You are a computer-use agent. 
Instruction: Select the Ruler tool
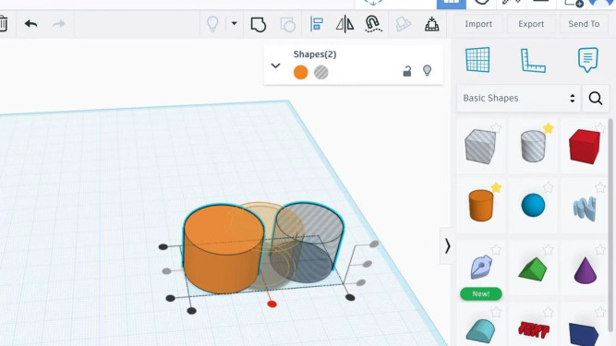coord(533,60)
